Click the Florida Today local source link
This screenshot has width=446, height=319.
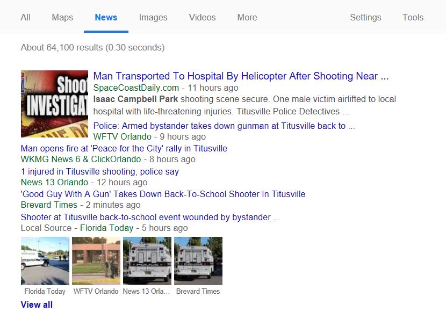(107, 228)
